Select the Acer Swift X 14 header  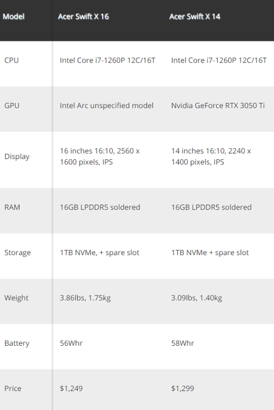(194, 16)
